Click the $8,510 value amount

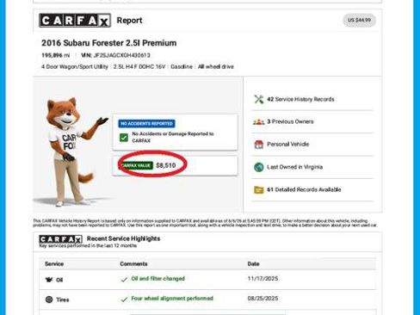(166, 165)
